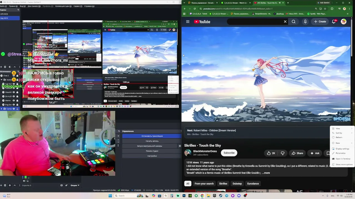Screen dimensions: 355x199
Task: Click the Chrome address bar URL
Action: [x=238, y=9]
